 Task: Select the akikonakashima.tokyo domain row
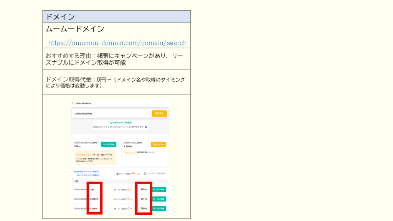pos(86,199)
